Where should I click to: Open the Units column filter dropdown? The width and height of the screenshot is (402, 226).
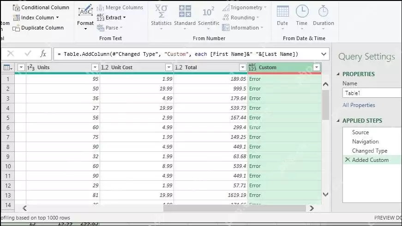[95, 67]
